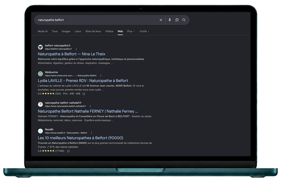Click the Prix : 40€ - 60€ text
Screen dimensions: 283x183
click(x=72, y=94)
